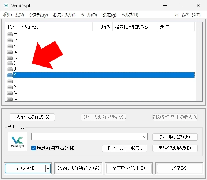Click デバイスの自動マウント(A) button
Viewport: 207px width, 180px height.
(x=78, y=168)
